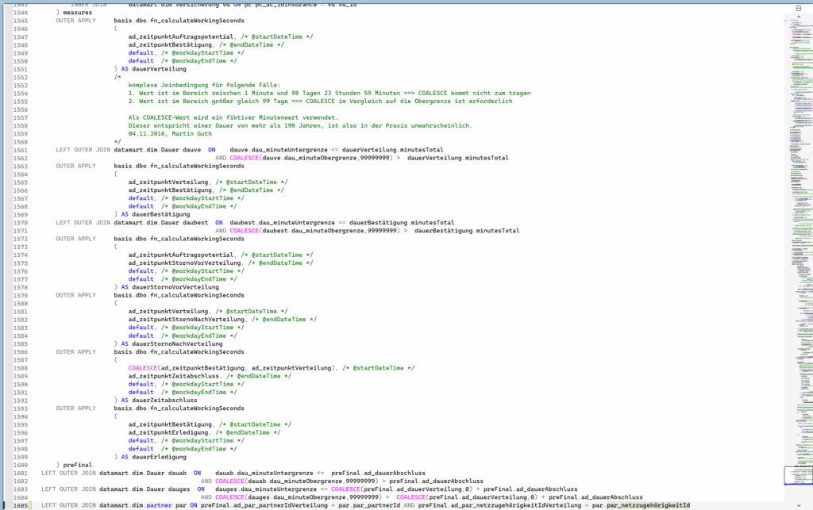Click the 'daubest' table alias on line 1570

[195, 223]
